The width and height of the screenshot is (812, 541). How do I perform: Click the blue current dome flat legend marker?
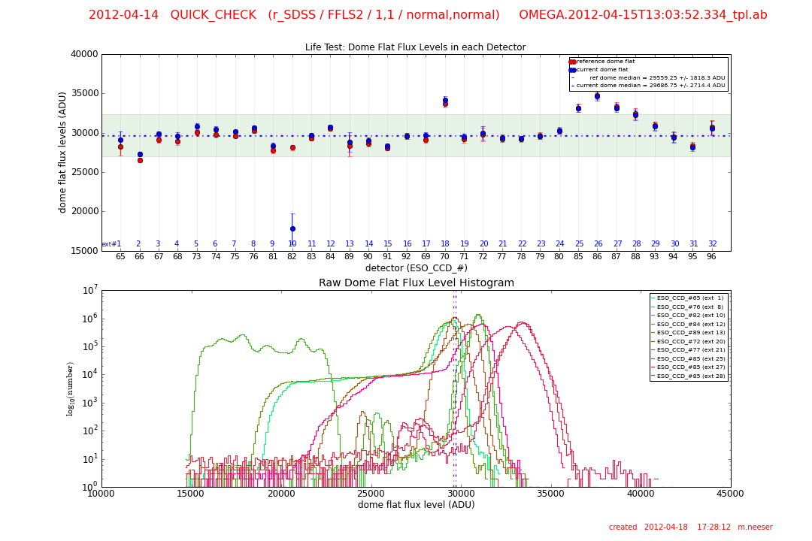pos(572,70)
